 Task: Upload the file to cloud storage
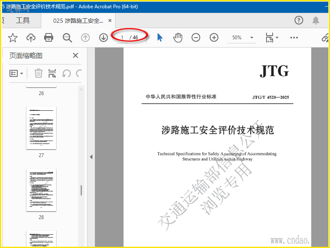tap(31, 38)
